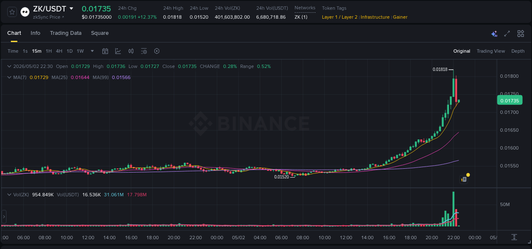Click the ZK token logo icon
Screen dimensions: 532x249
tap(25, 12)
